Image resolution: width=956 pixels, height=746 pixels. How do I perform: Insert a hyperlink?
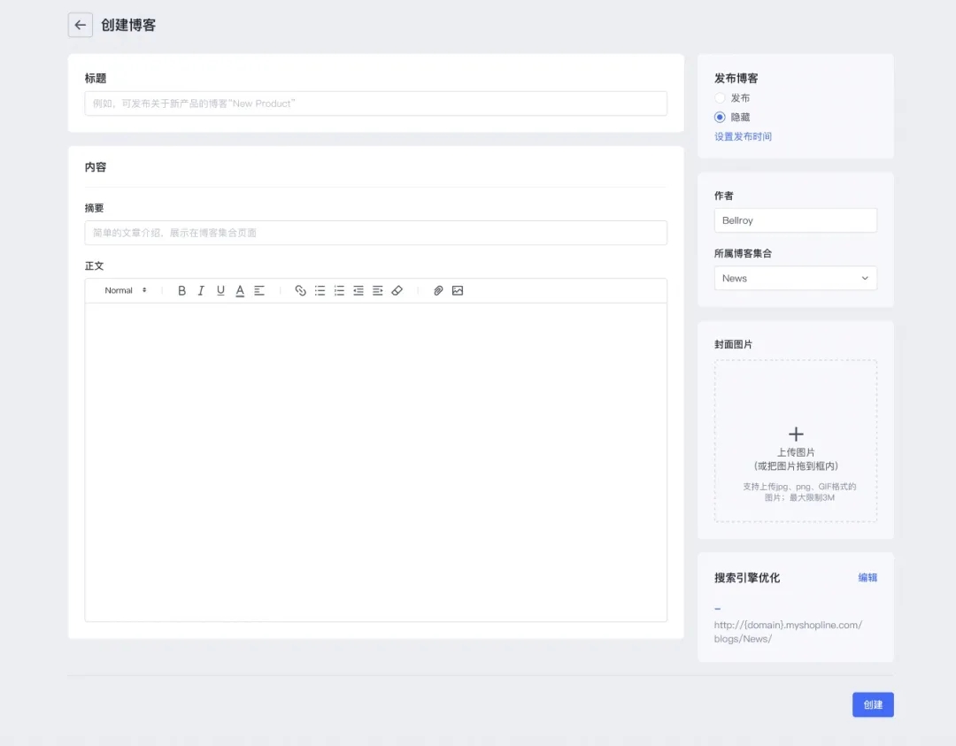coord(300,291)
